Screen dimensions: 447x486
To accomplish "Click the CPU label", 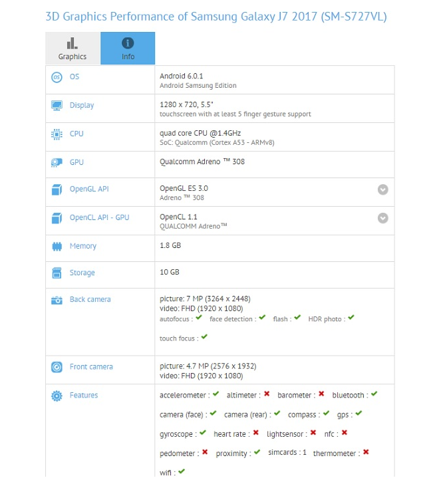I will tap(76, 134).
